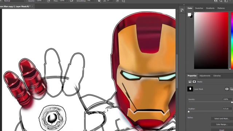
Task: Open the Share icon at top right
Action: (216, 1)
